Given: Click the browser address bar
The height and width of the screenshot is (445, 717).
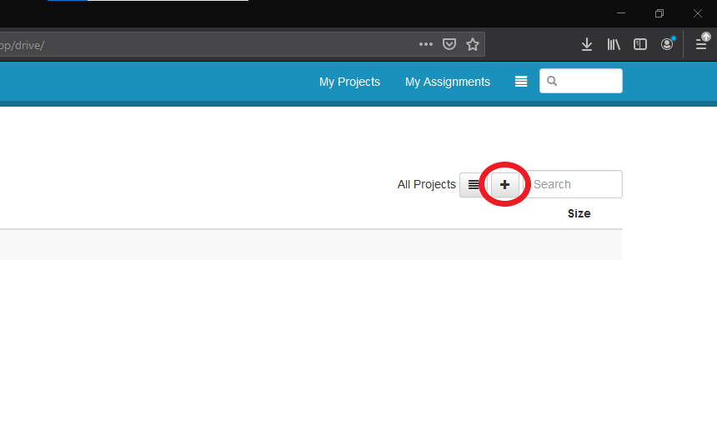Looking at the screenshot, I should point(208,44).
